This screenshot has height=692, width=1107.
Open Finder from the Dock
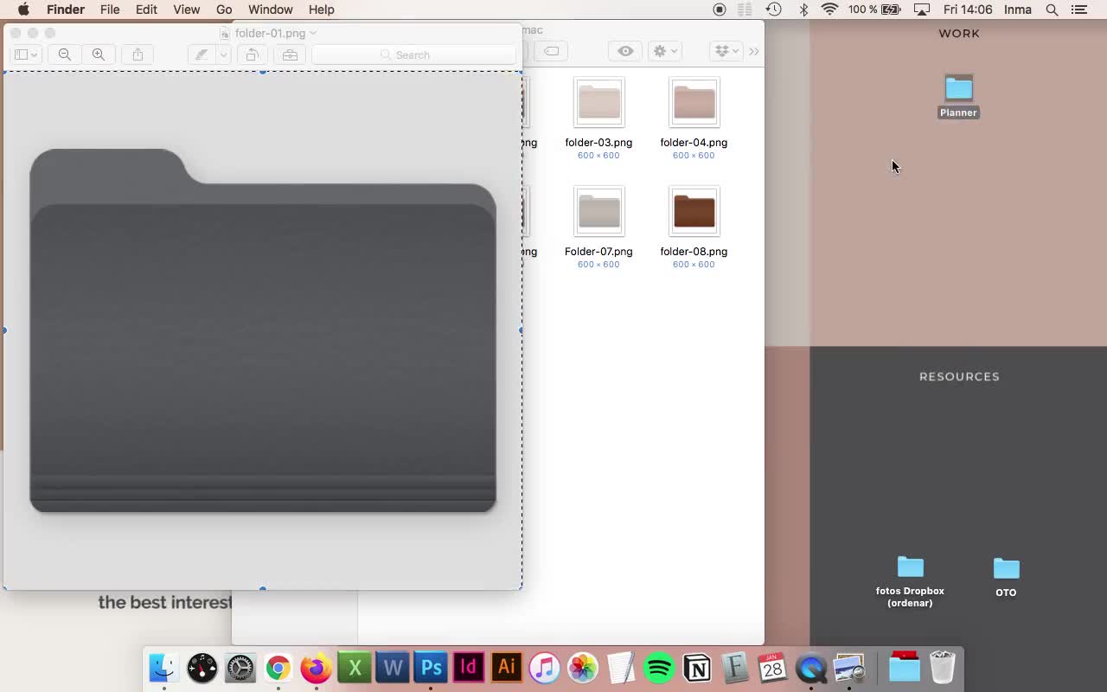click(x=163, y=668)
